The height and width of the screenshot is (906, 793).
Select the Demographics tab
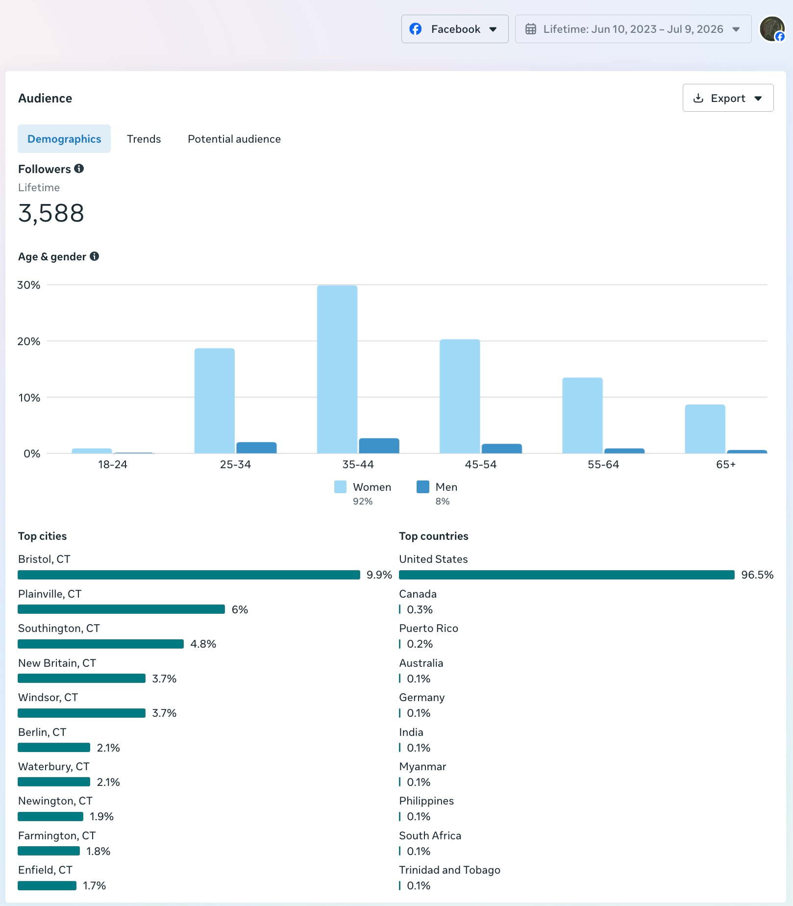tap(64, 139)
